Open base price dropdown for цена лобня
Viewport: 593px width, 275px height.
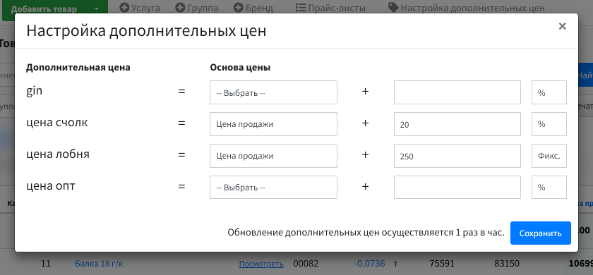[273, 156]
